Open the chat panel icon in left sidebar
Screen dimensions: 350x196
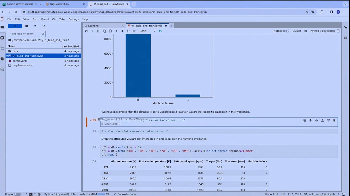coord(2,69)
